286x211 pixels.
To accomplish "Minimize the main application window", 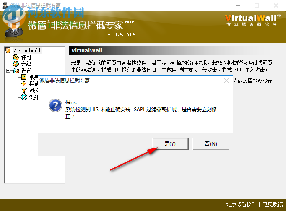I will click(238, 5).
